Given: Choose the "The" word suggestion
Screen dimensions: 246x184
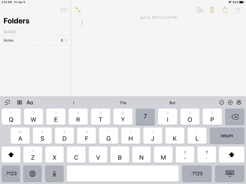Looking at the screenshot, I should click(123, 103).
